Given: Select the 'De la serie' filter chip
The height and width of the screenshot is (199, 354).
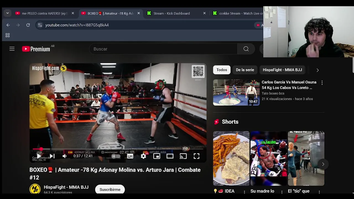Looking at the screenshot, I should tap(245, 70).
